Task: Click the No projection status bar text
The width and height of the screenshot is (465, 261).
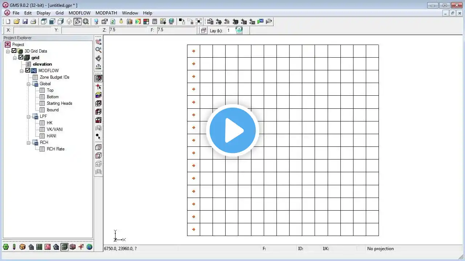Action: point(380,249)
